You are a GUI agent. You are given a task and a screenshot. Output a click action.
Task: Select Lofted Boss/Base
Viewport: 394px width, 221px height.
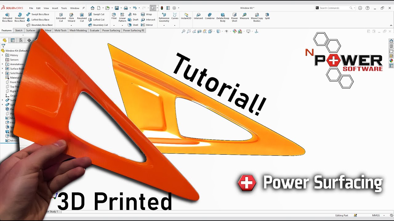click(38, 20)
